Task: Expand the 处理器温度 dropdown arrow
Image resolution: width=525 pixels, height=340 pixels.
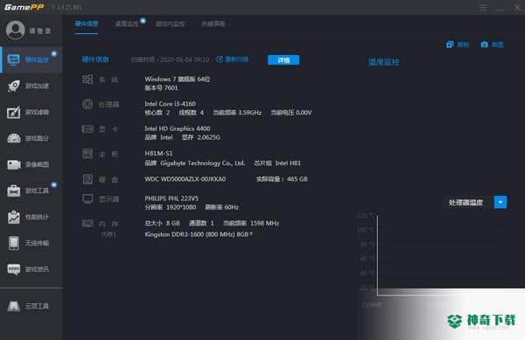Action: coord(500,202)
